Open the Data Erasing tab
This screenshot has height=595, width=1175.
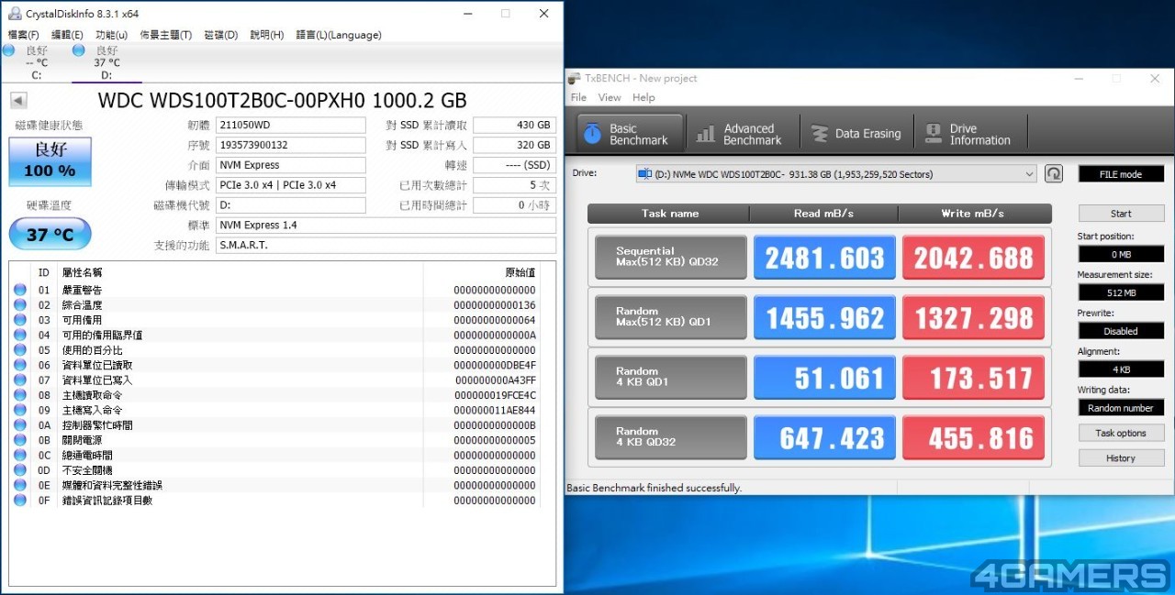point(856,134)
